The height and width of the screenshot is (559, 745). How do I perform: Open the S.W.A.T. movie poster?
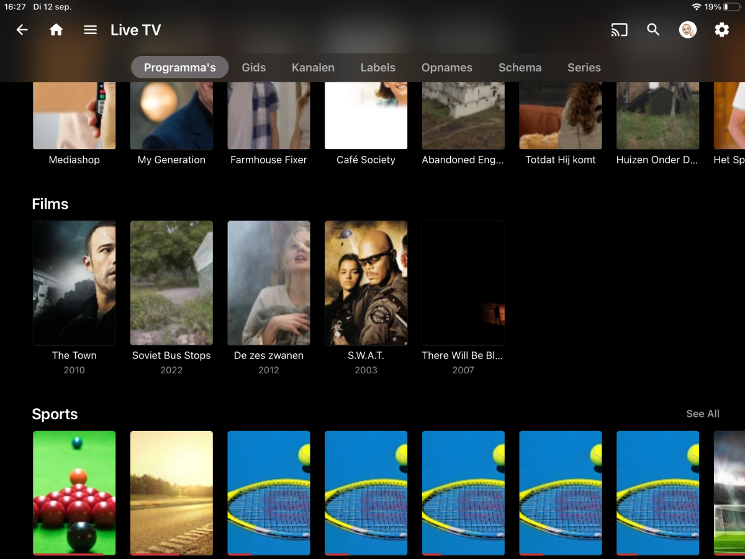(366, 283)
